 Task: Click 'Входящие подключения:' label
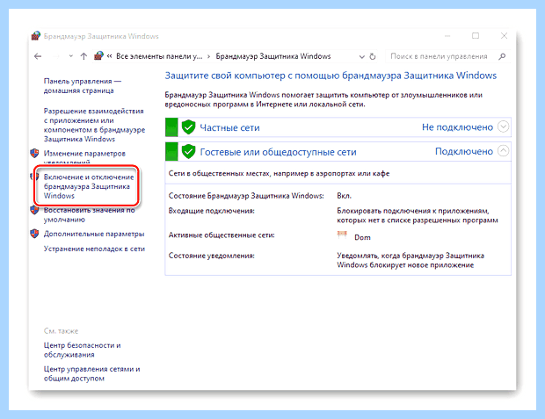click(211, 211)
